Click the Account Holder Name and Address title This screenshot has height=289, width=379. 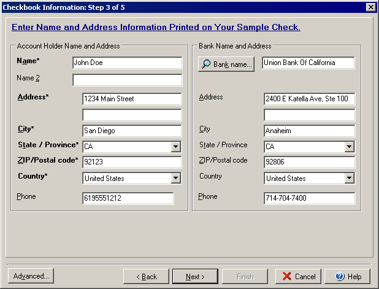(x=68, y=46)
